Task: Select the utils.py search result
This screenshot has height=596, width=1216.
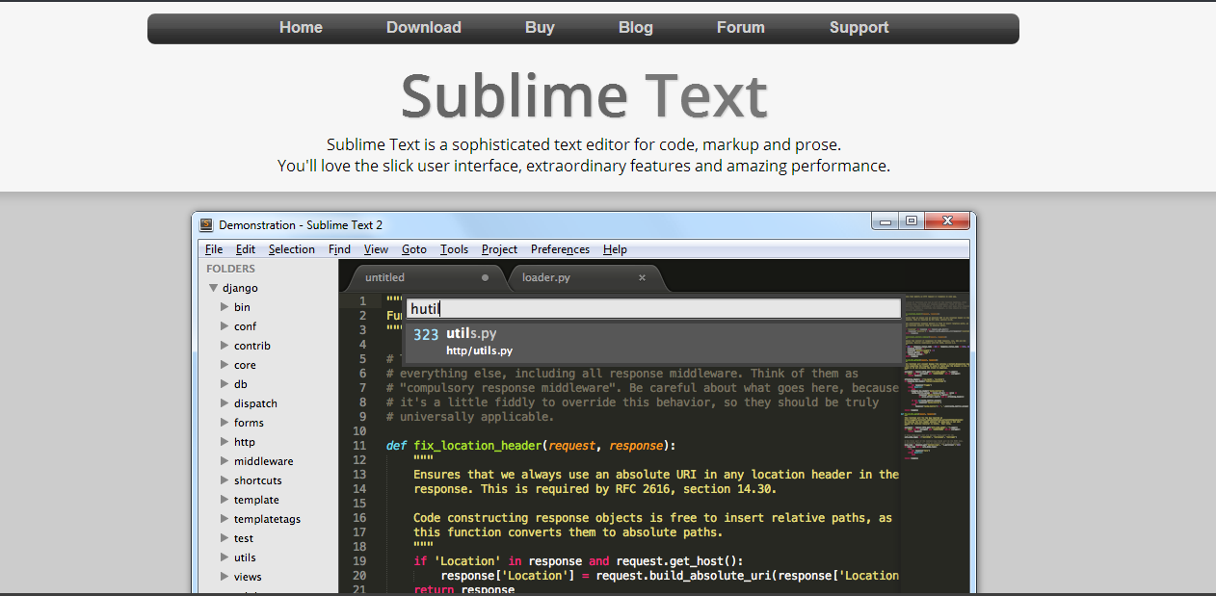Action: (x=653, y=342)
